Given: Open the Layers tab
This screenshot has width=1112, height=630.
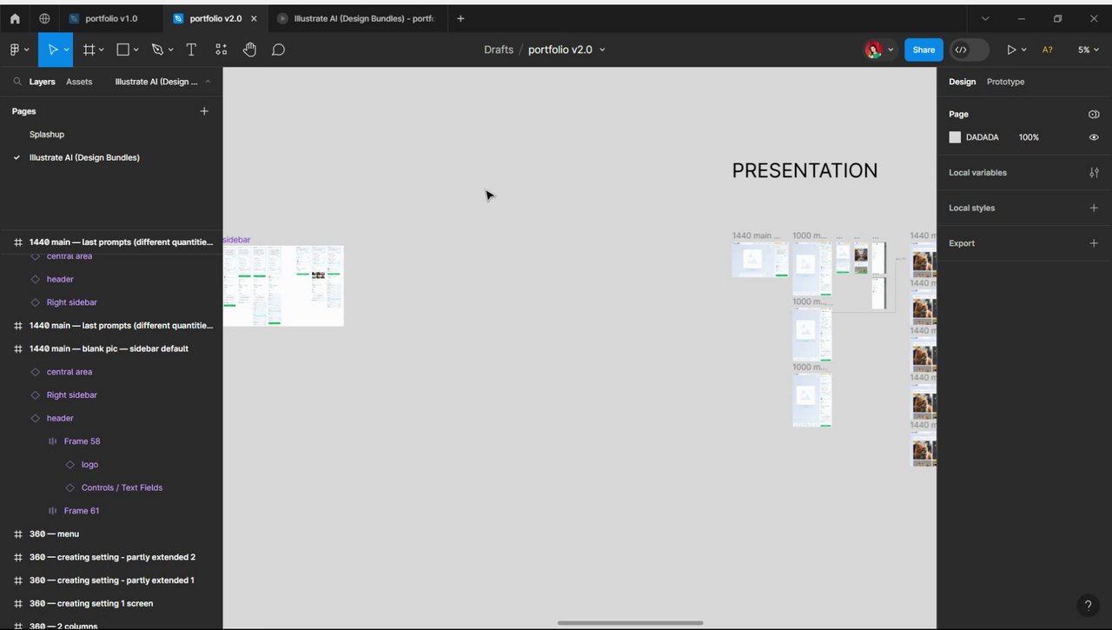Looking at the screenshot, I should (42, 82).
